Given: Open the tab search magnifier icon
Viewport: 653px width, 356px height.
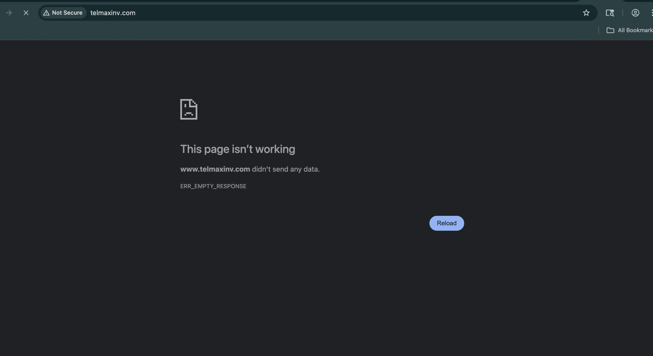Looking at the screenshot, I should pos(610,13).
